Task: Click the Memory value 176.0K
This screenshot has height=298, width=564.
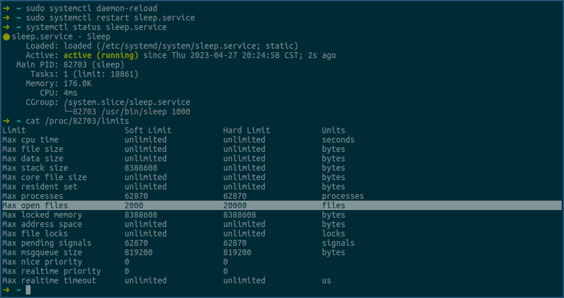Action: click(x=78, y=83)
